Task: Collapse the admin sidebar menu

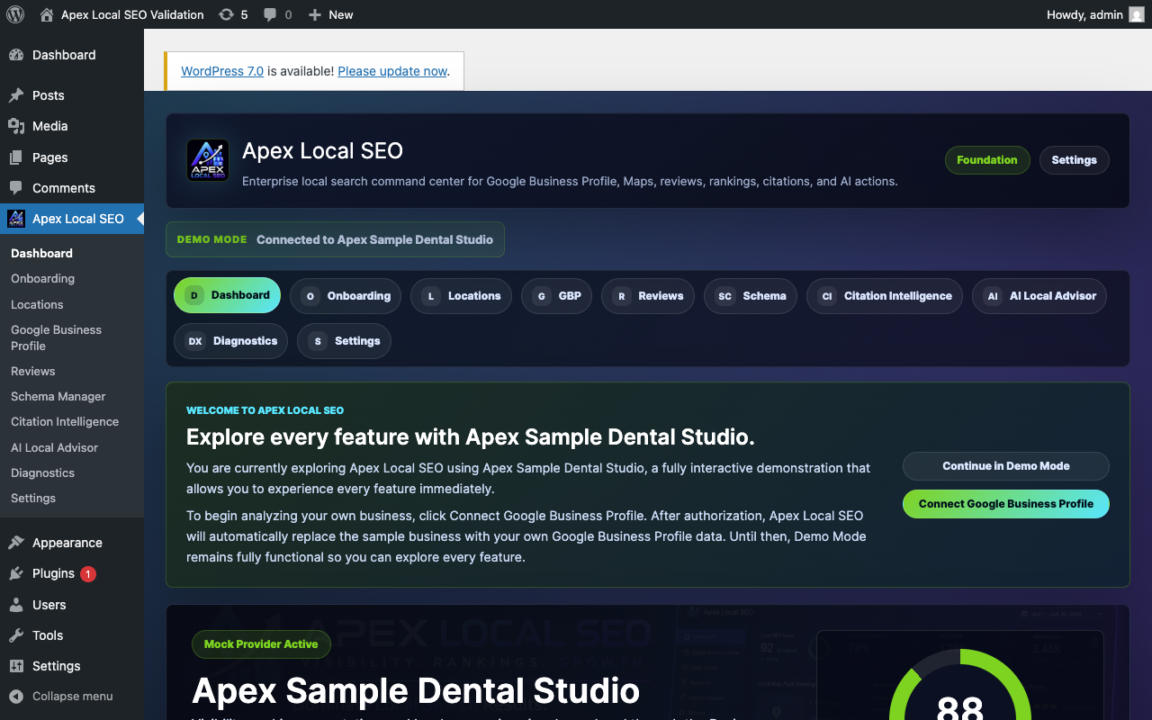Action: click(x=61, y=696)
